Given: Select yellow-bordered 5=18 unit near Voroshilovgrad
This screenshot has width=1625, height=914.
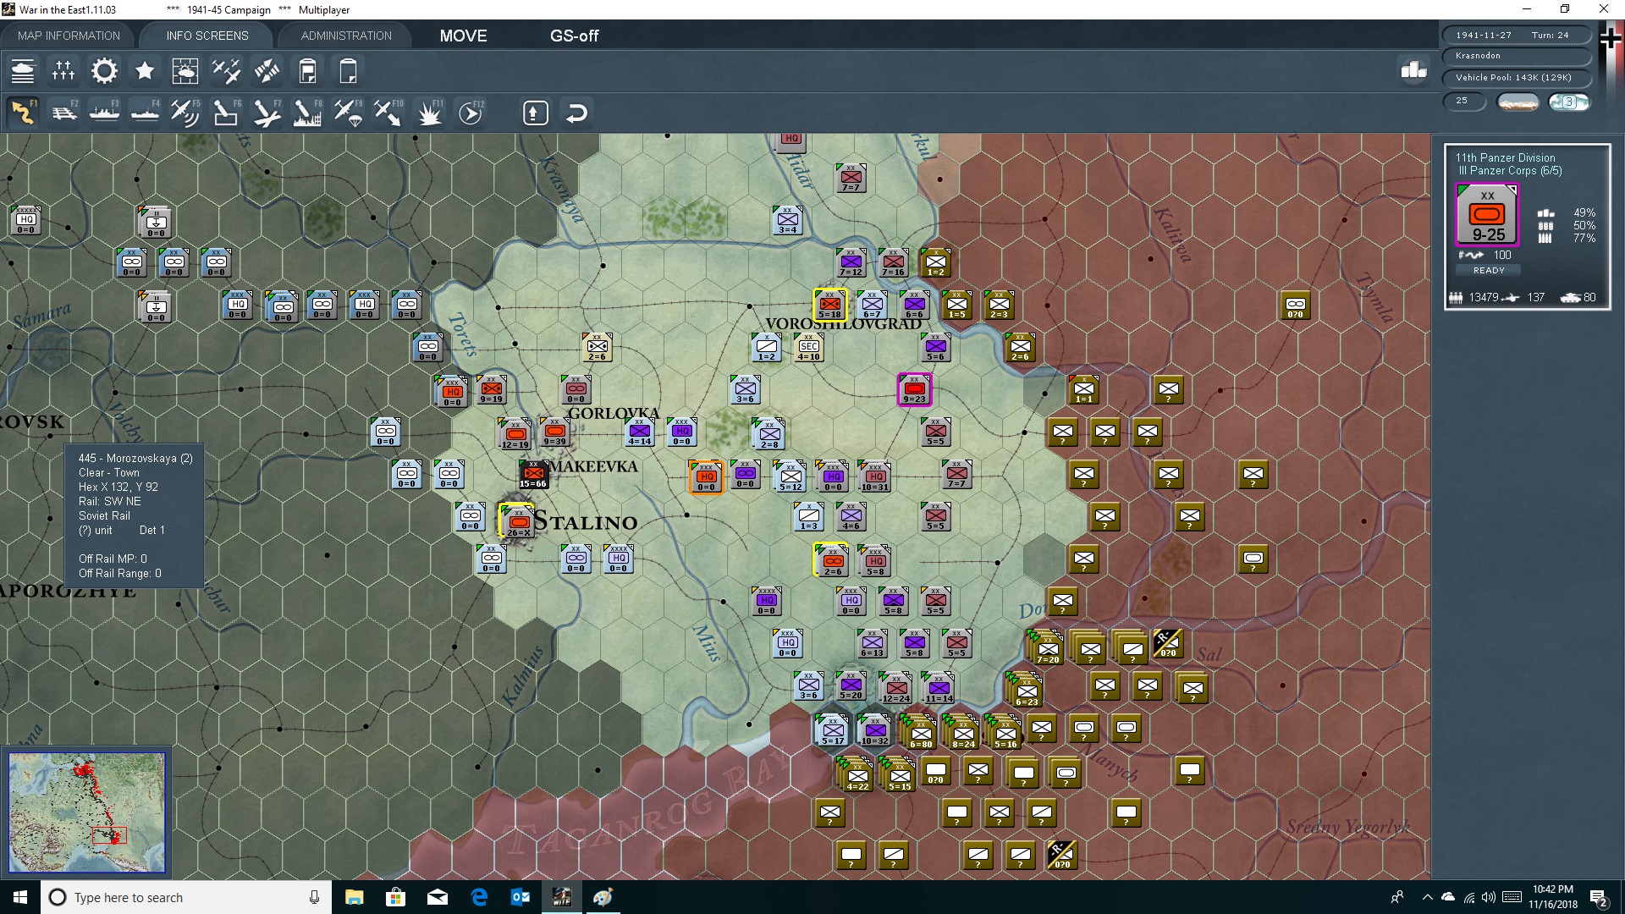Looking at the screenshot, I should [829, 305].
